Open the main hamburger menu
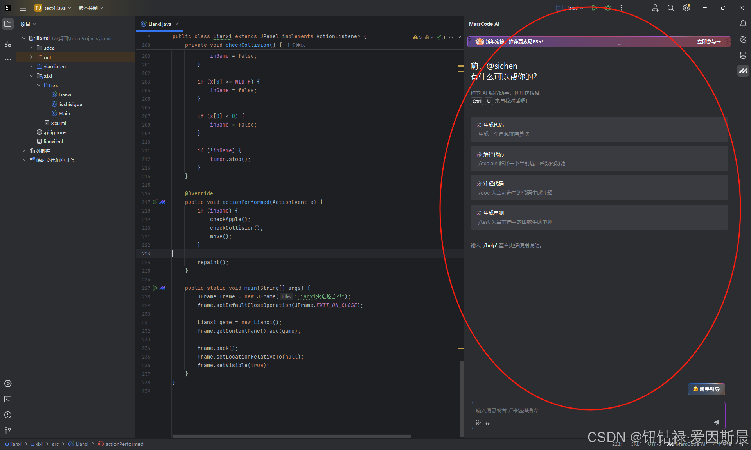751x450 pixels. coord(23,8)
